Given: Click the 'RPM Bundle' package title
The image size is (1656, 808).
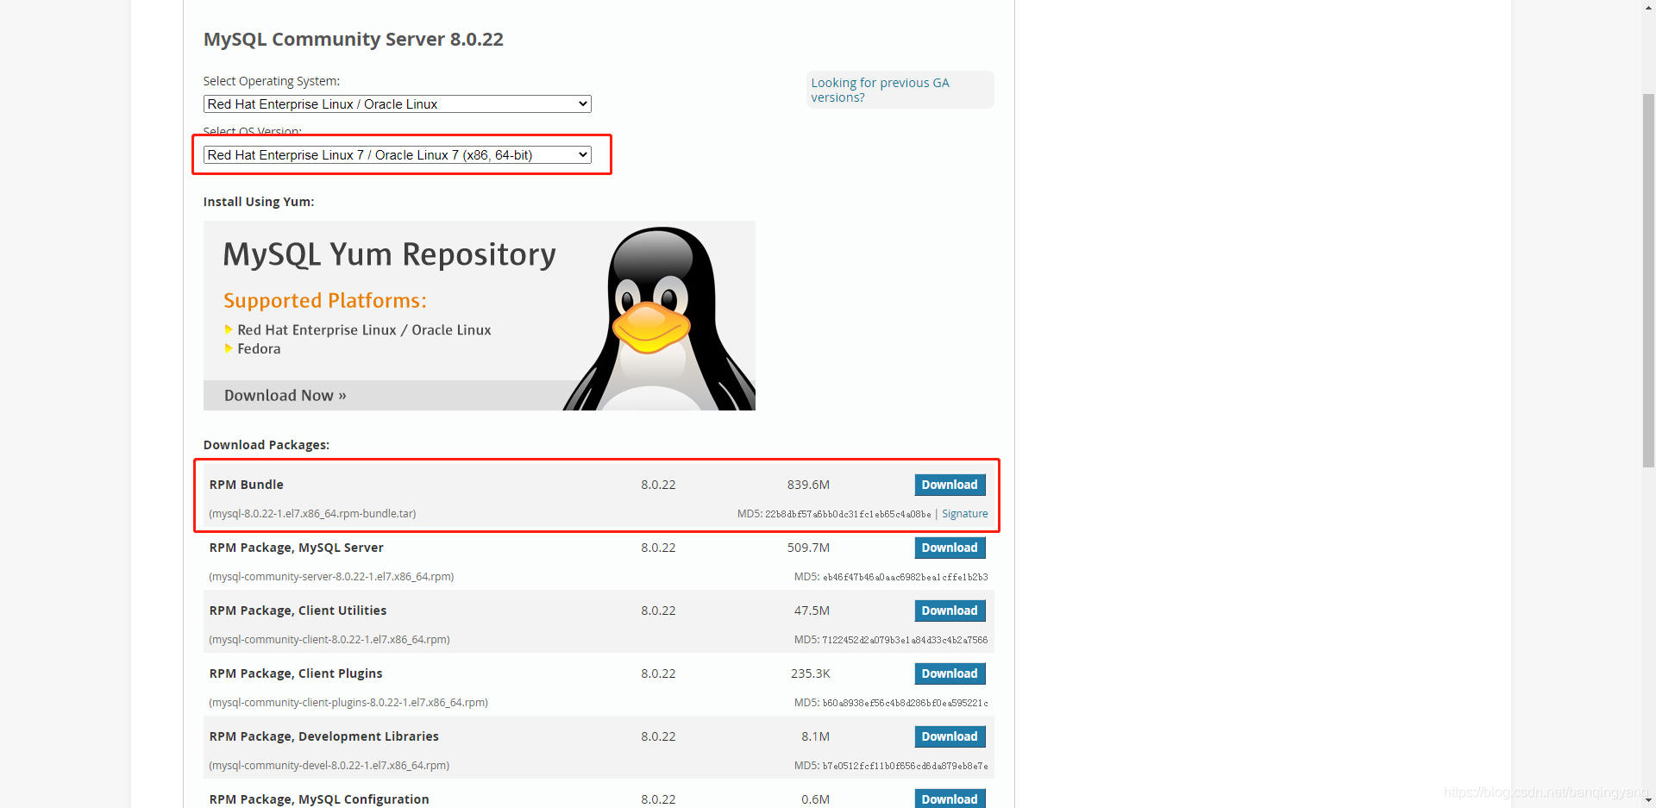Looking at the screenshot, I should pos(247,485).
